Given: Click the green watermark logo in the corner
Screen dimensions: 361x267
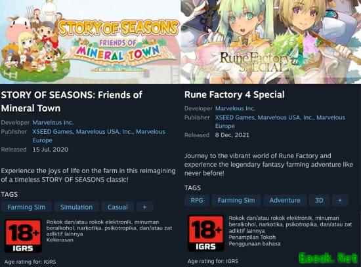Looking at the screenshot, I should pos(328,258).
